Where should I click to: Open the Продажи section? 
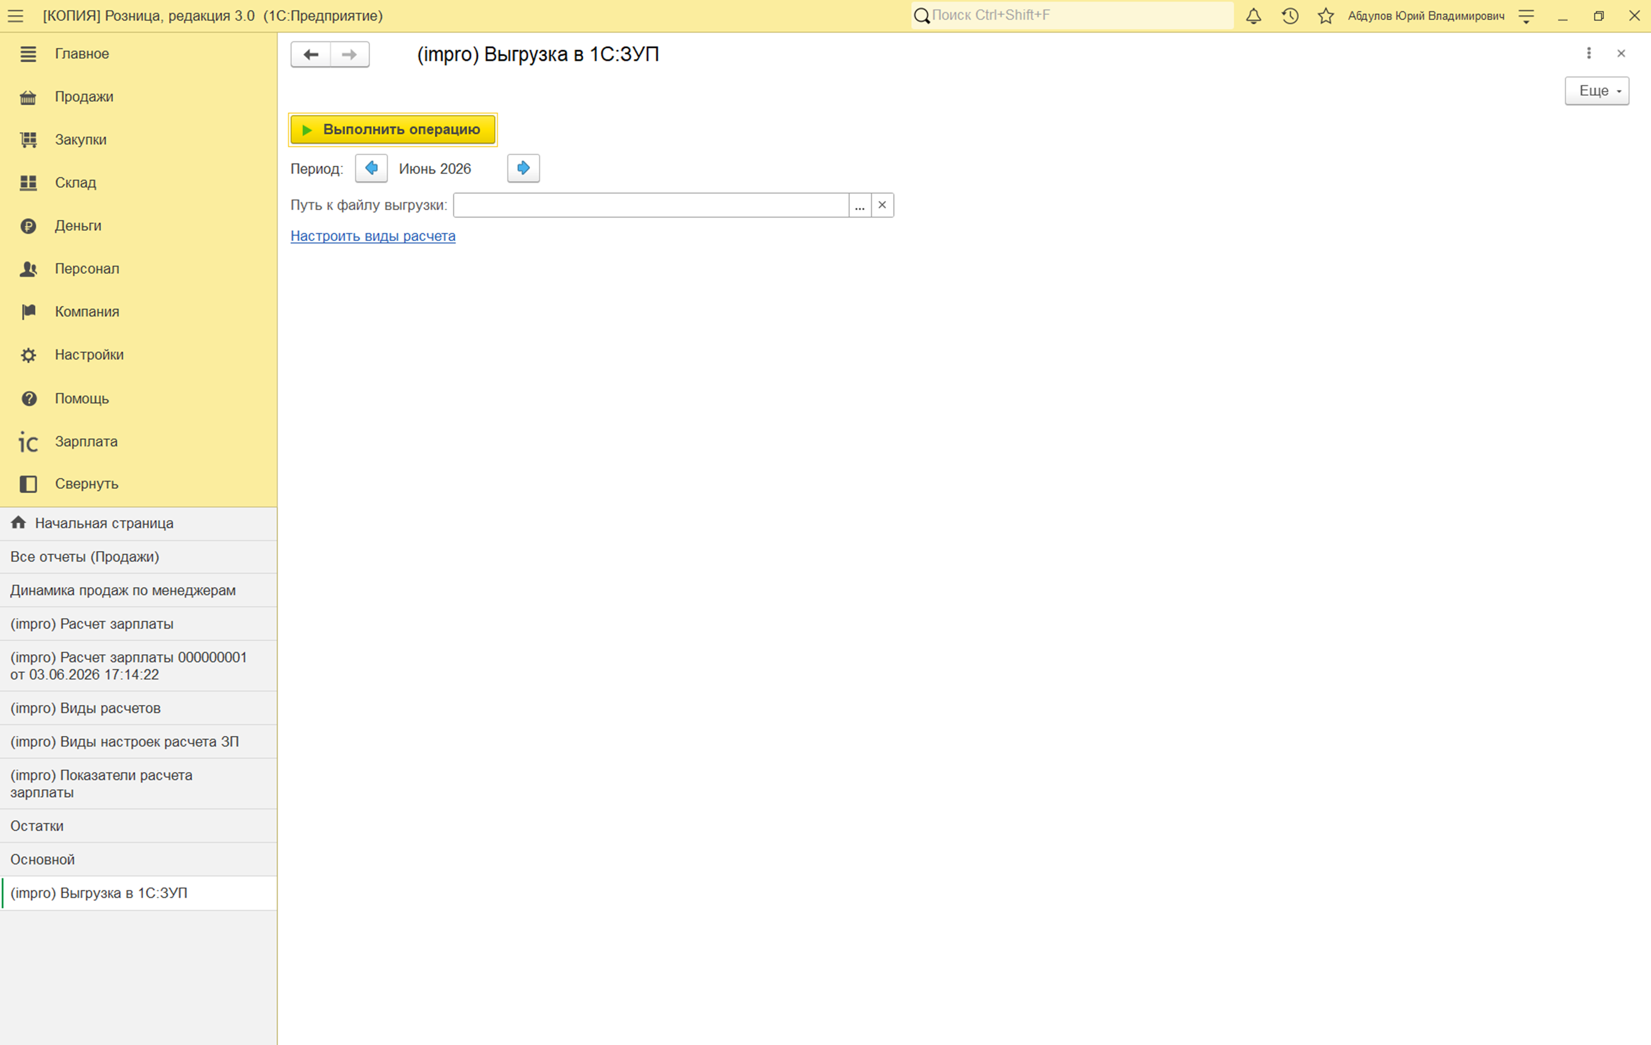pos(139,97)
